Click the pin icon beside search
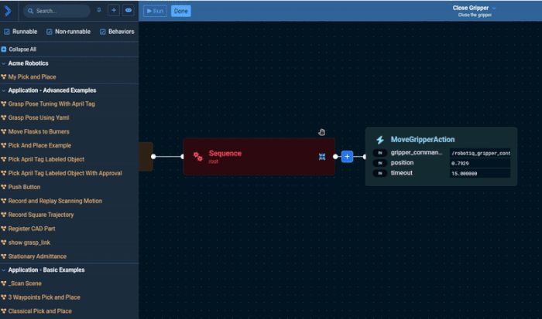 (x=98, y=11)
